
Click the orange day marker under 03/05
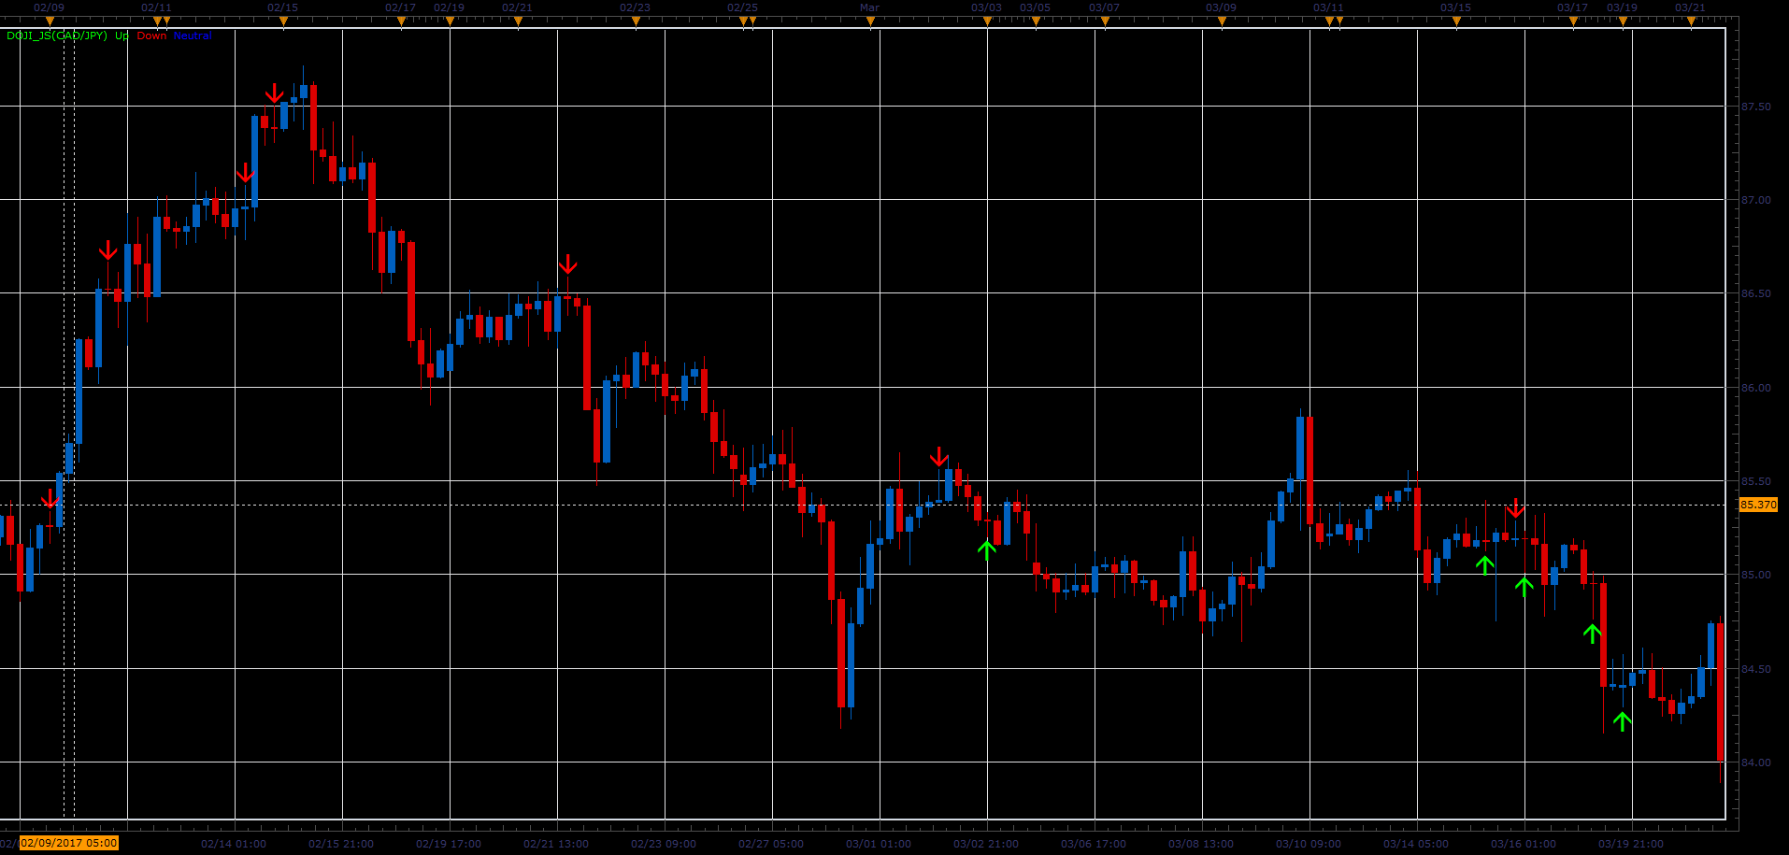[1036, 21]
